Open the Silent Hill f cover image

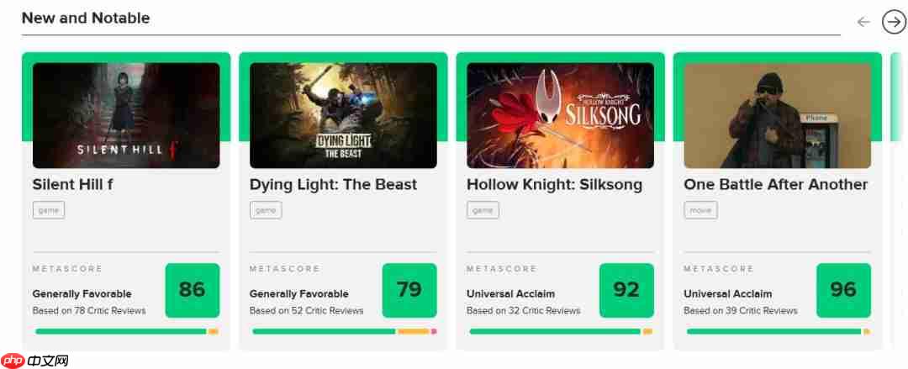126,115
